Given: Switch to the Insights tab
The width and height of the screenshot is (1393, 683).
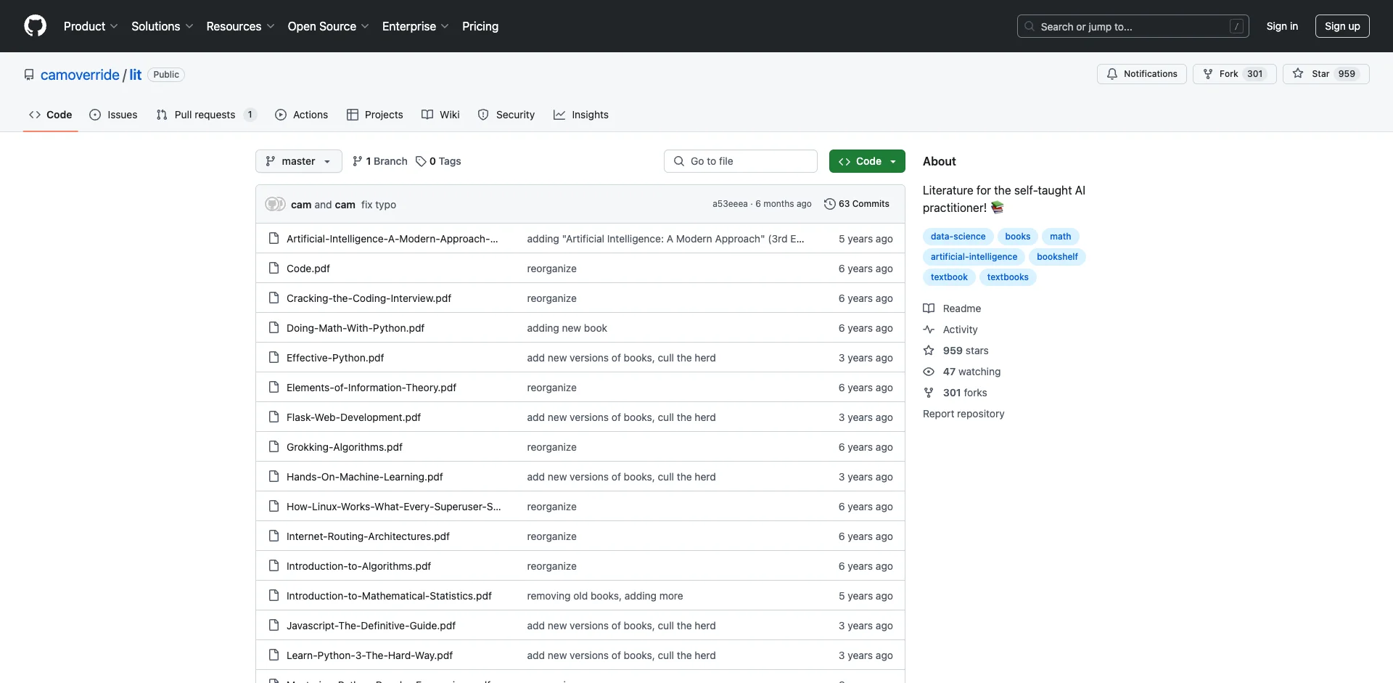Looking at the screenshot, I should (x=581, y=115).
